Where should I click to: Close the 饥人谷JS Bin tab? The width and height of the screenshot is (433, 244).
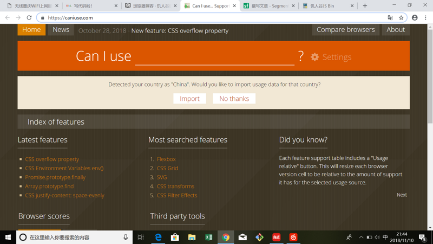pyautogui.click(x=352, y=6)
